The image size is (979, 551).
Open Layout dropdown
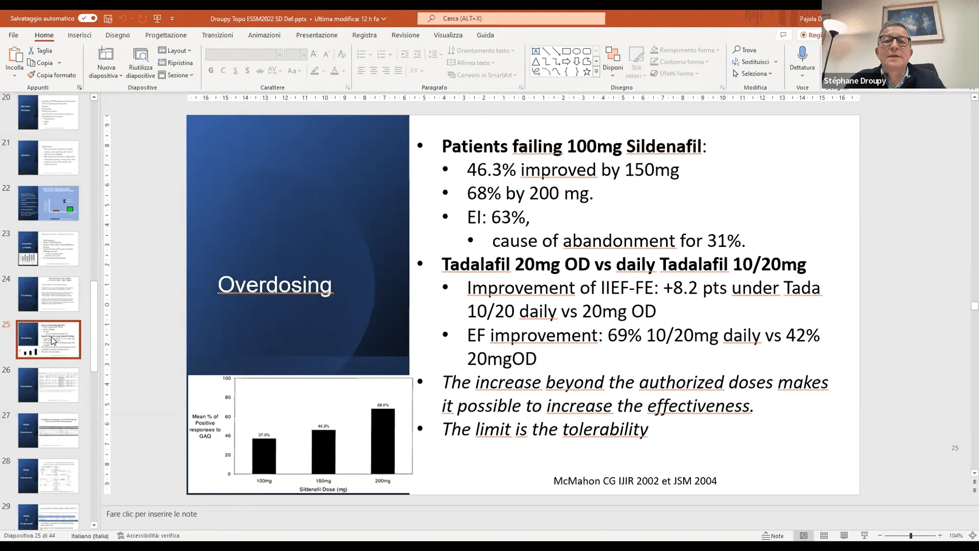click(175, 51)
